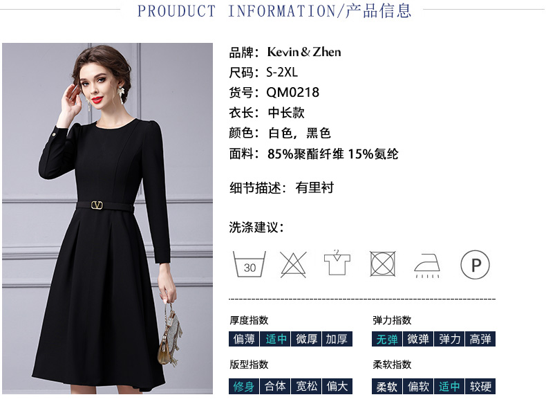This screenshot has height=415, width=546.
Task: Select the 偏薄 thickness option
Action: (x=244, y=339)
